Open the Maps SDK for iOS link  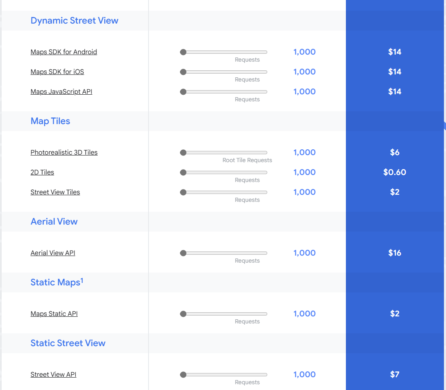(57, 72)
